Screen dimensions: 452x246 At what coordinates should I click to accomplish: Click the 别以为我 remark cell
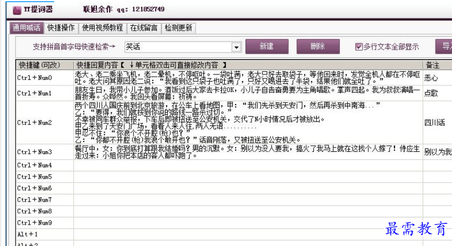point(438,152)
